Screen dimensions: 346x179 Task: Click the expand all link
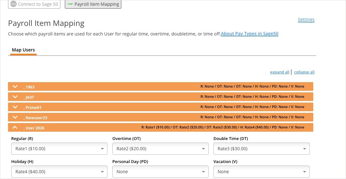[280, 72]
